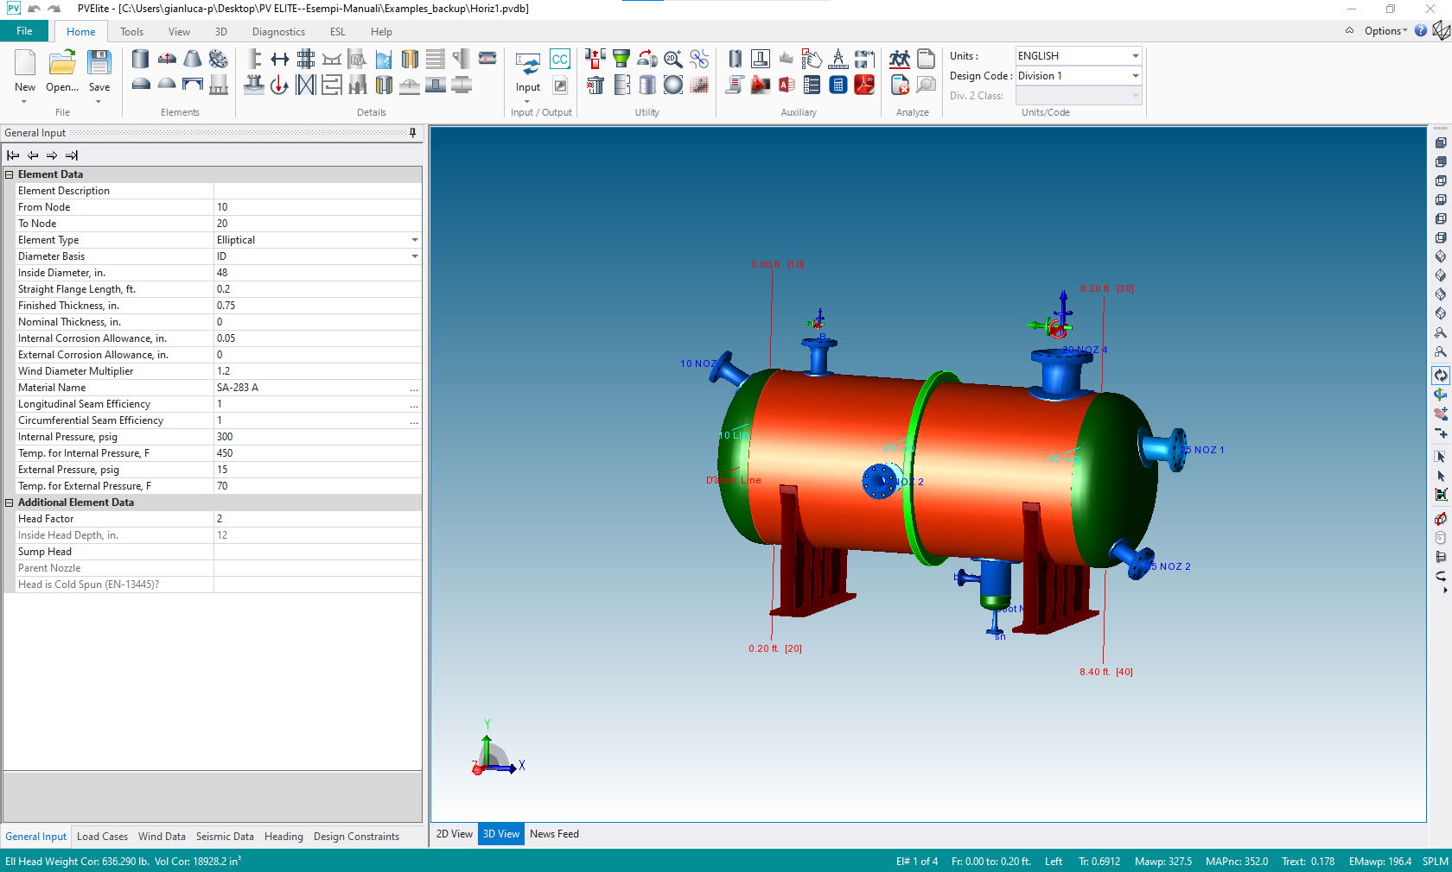Image resolution: width=1452 pixels, height=872 pixels.
Task: Click the AutoCAD export icon
Action: (x=761, y=85)
